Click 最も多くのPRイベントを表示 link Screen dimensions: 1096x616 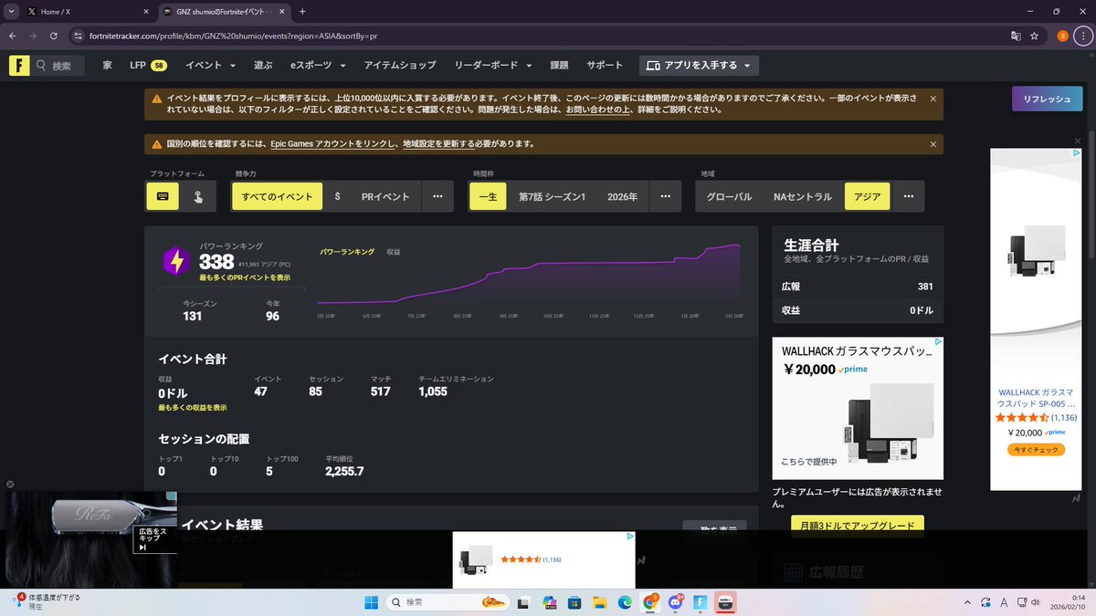245,277
